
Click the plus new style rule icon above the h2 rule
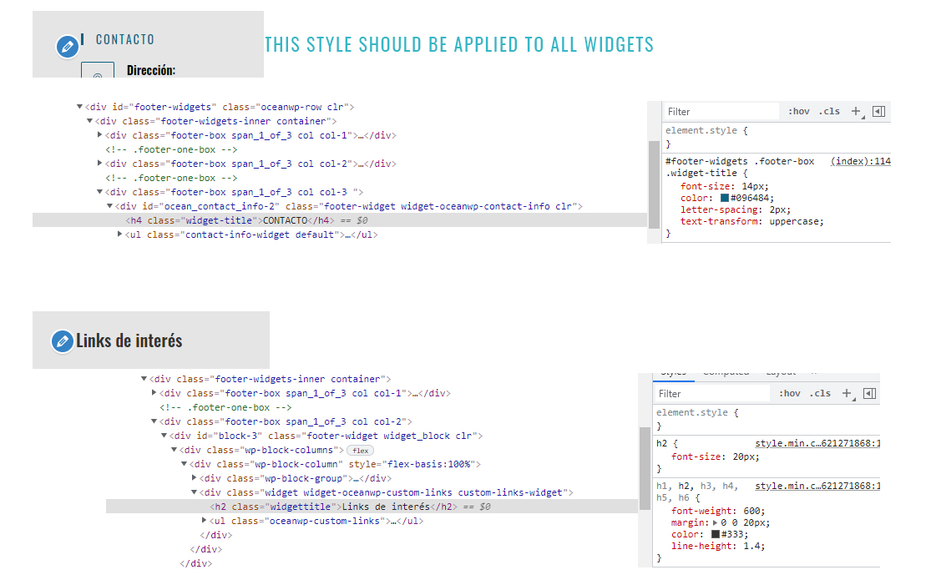click(x=848, y=394)
